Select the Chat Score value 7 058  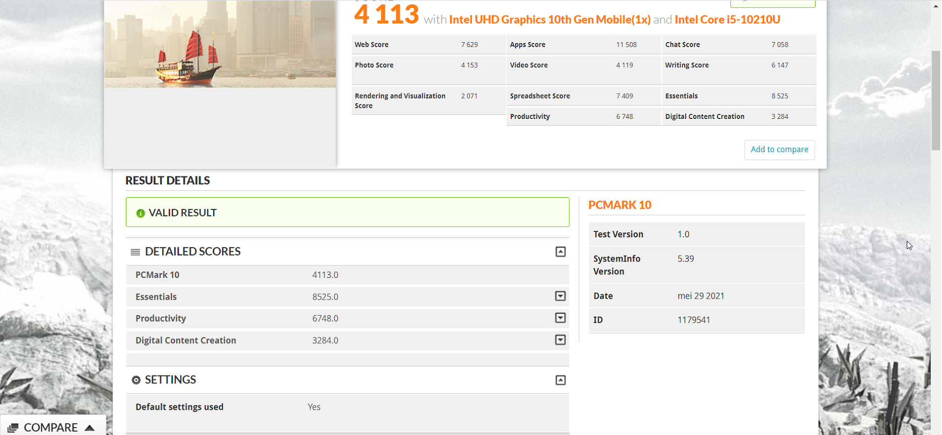coord(779,45)
